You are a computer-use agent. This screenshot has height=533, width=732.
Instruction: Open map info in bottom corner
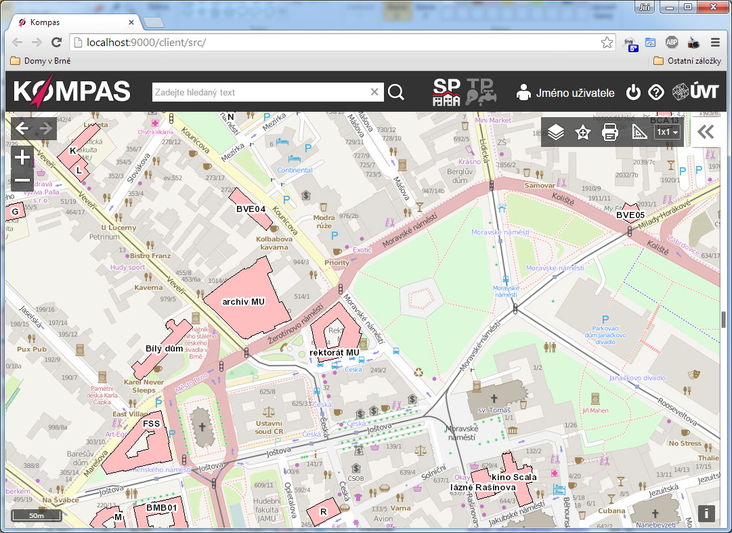point(706,513)
